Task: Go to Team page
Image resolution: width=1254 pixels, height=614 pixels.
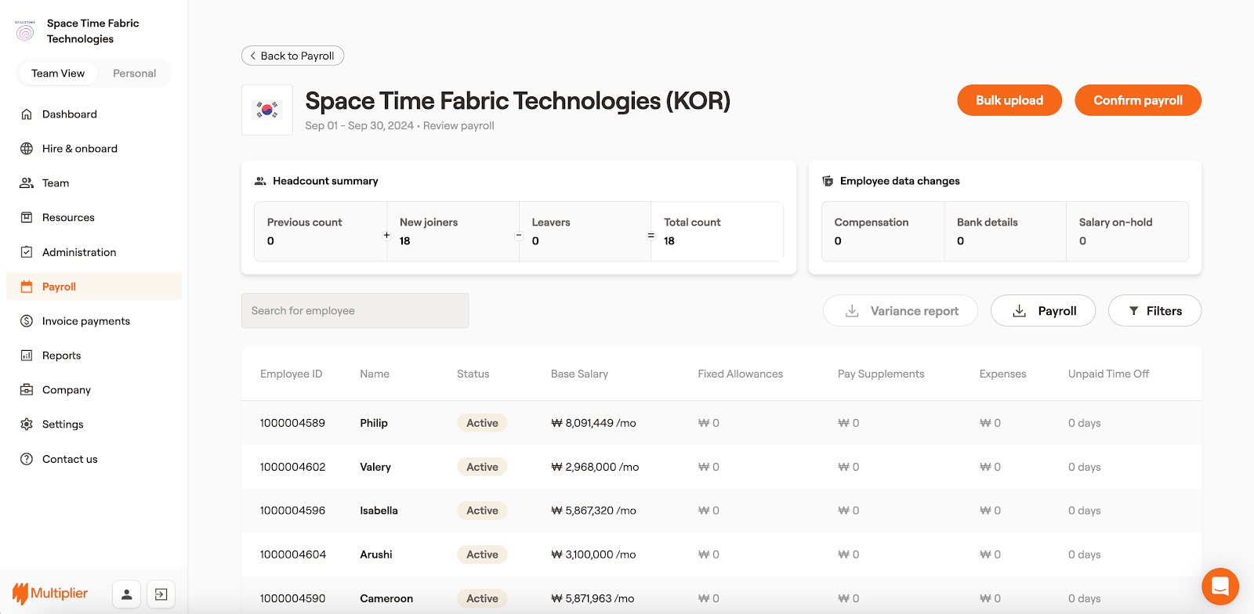Action: (94, 183)
